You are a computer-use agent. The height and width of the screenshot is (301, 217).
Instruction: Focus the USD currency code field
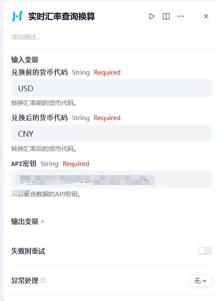click(x=112, y=88)
